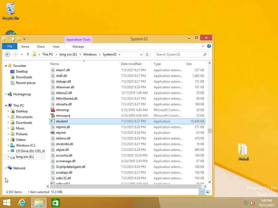Click the search magnifier icon
The height and width of the screenshot is (208, 278).
pyautogui.click(x=205, y=54)
